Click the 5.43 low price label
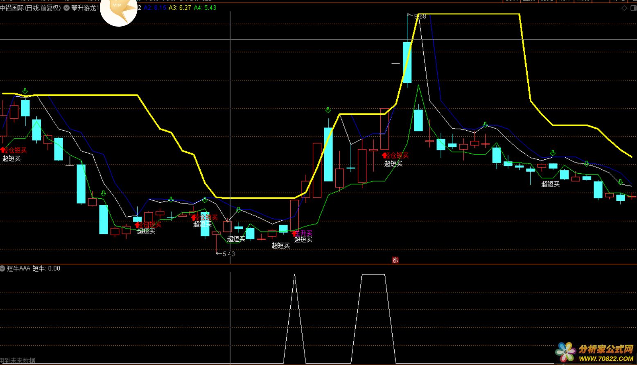The image size is (637, 365). pos(228,254)
